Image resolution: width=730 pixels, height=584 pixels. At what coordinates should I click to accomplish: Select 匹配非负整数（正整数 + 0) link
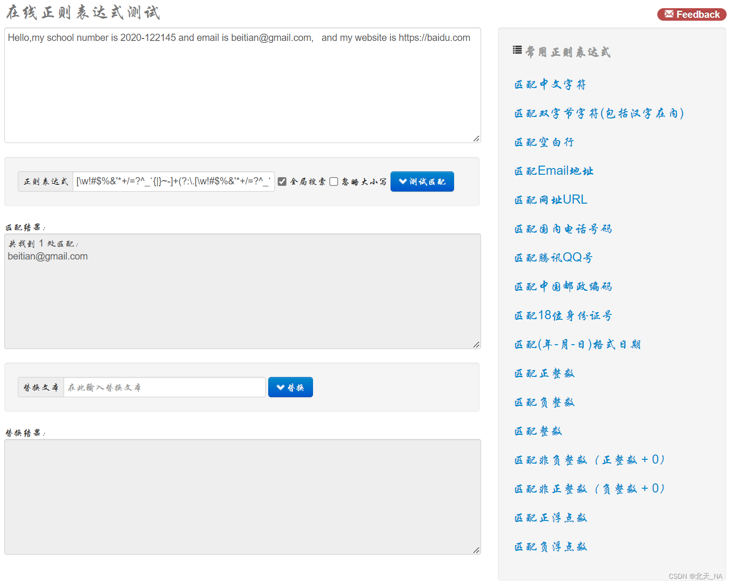(590, 460)
